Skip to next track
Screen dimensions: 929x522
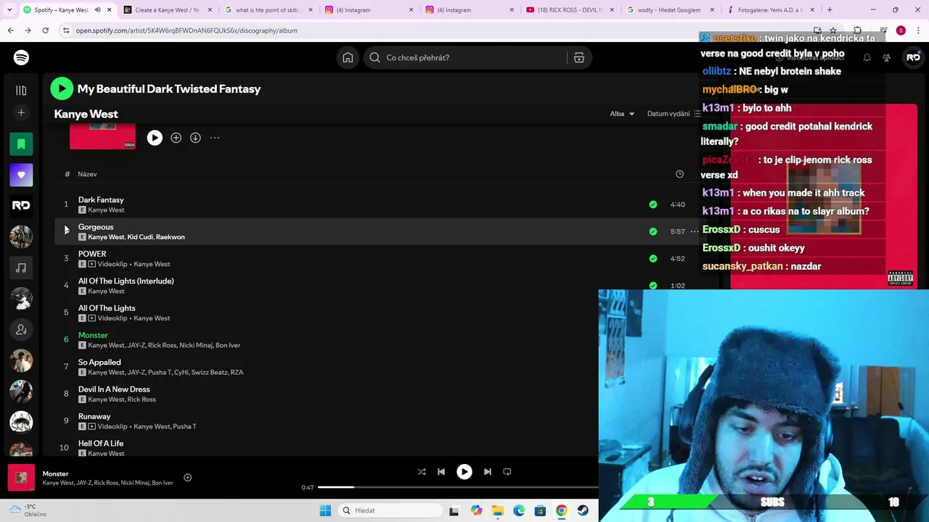coord(488,472)
